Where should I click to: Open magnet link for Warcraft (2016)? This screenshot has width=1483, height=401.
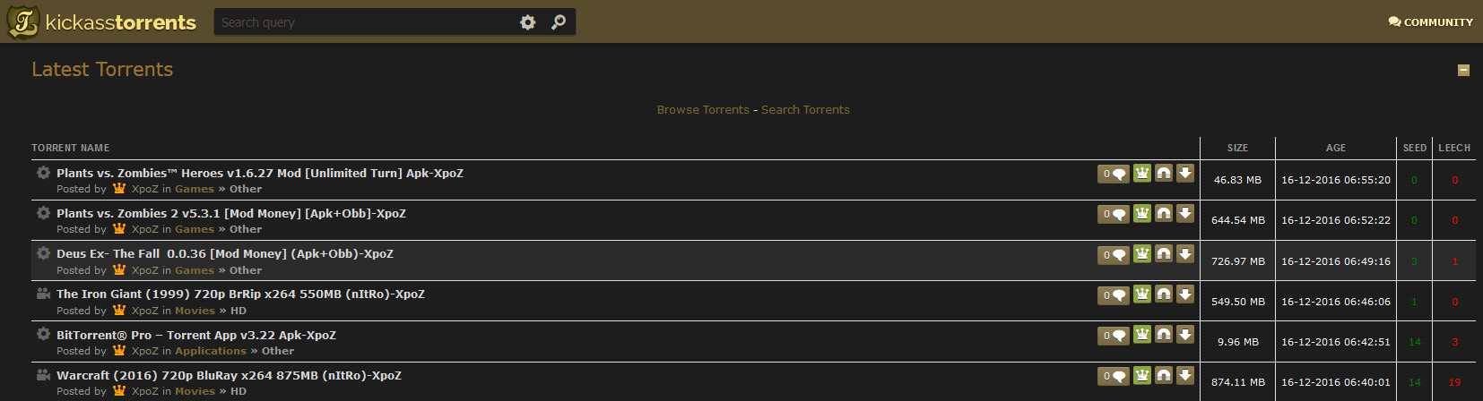coord(1164,376)
